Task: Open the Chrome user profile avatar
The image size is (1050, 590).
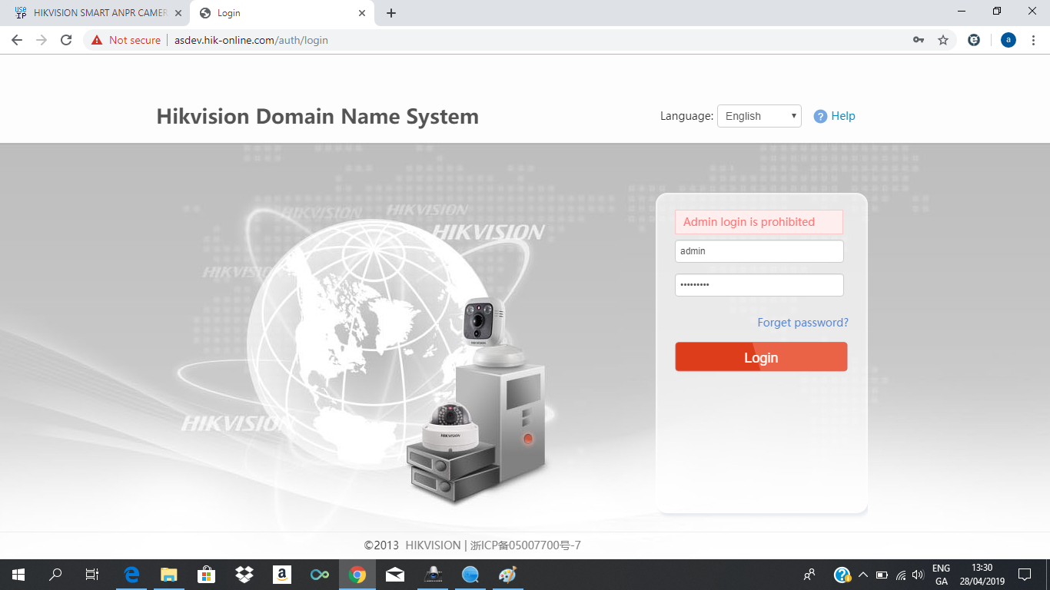Action: [1008, 40]
